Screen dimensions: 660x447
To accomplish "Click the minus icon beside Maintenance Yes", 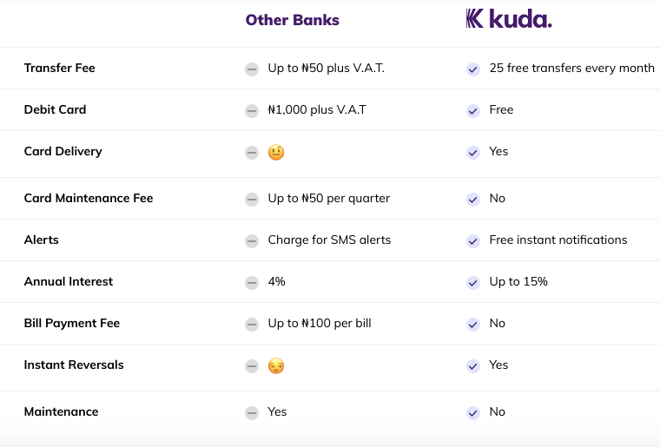I will (x=252, y=413).
